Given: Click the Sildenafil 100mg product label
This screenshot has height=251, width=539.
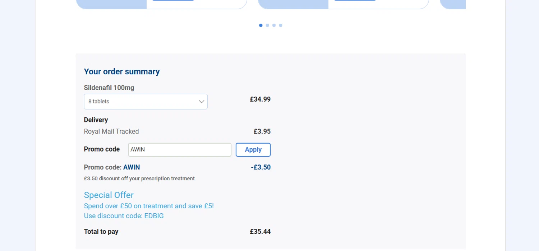Looking at the screenshot, I should point(109,88).
